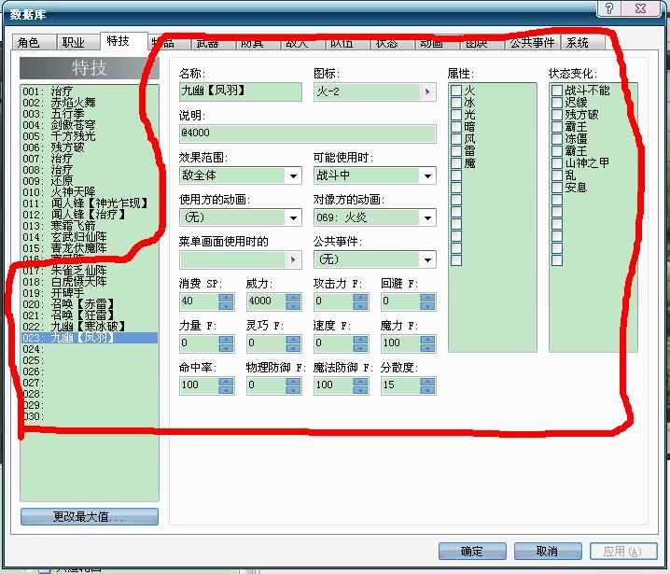Expand the 使用方的动画 dropdown

(241, 217)
